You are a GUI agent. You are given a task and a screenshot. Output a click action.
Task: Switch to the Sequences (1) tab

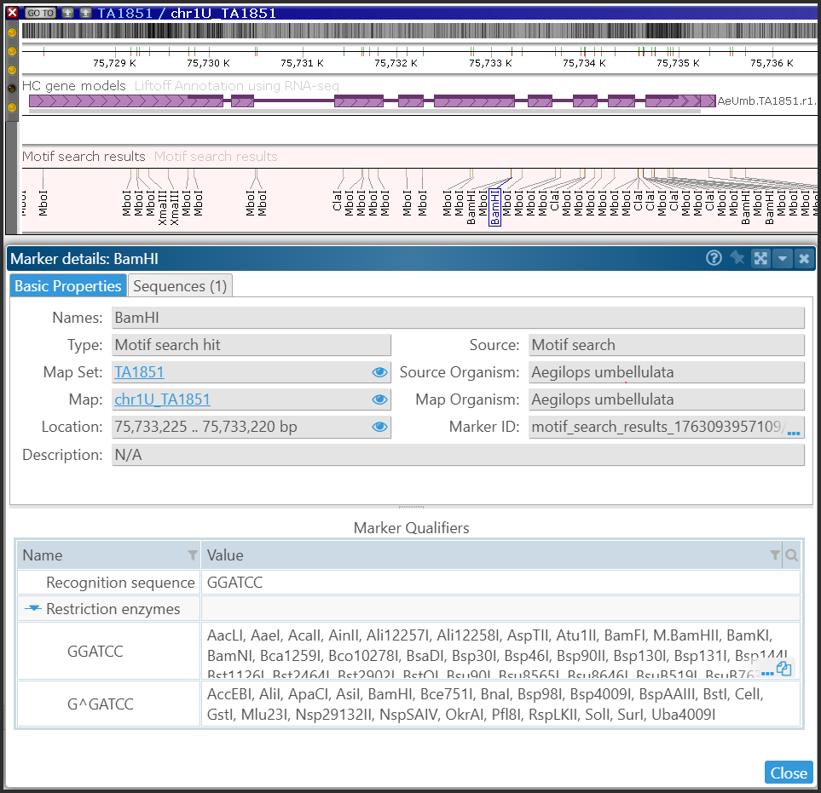pos(180,286)
